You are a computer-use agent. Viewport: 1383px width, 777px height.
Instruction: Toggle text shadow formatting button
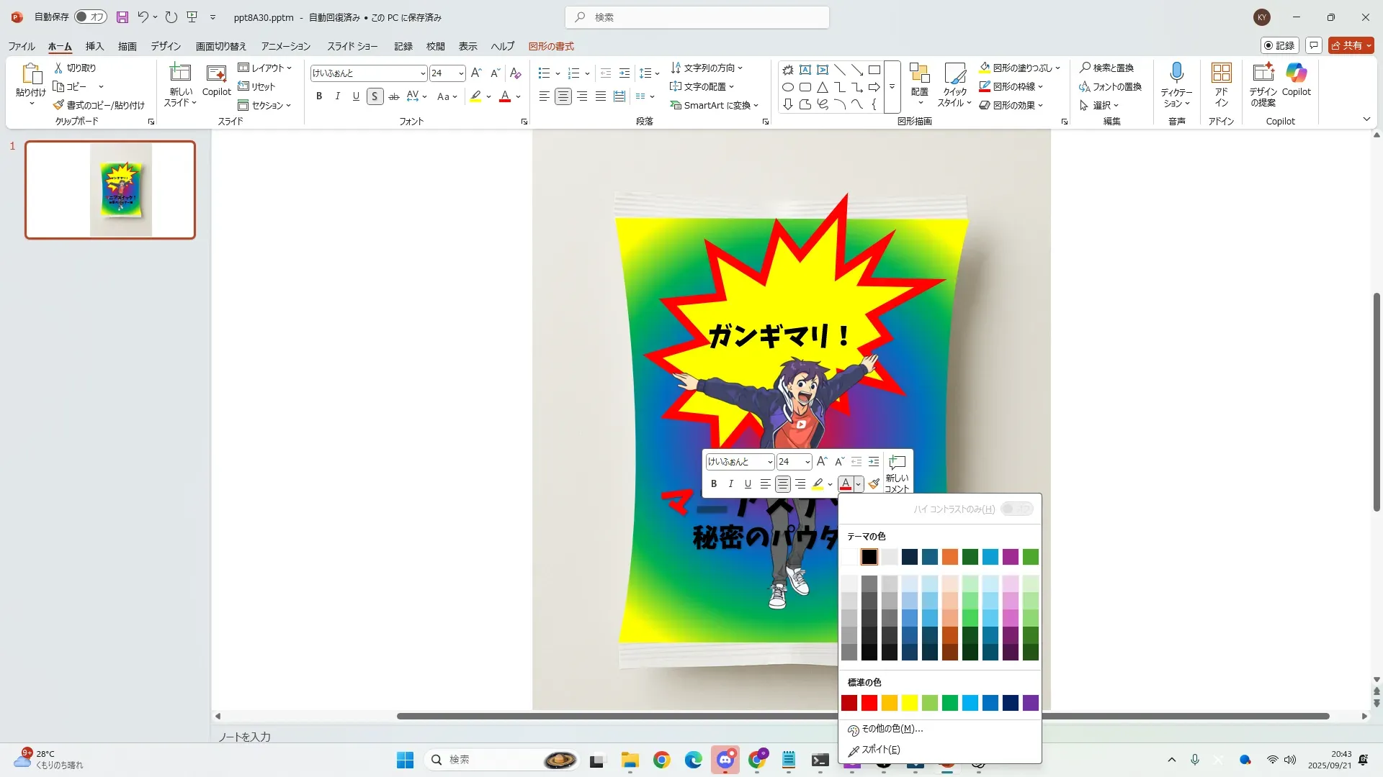point(375,96)
